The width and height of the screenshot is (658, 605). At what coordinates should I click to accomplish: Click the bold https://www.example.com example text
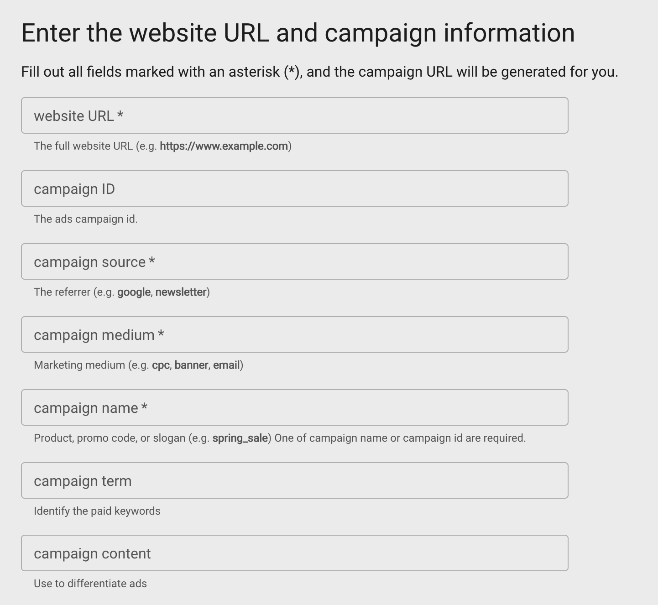coord(224,146)
